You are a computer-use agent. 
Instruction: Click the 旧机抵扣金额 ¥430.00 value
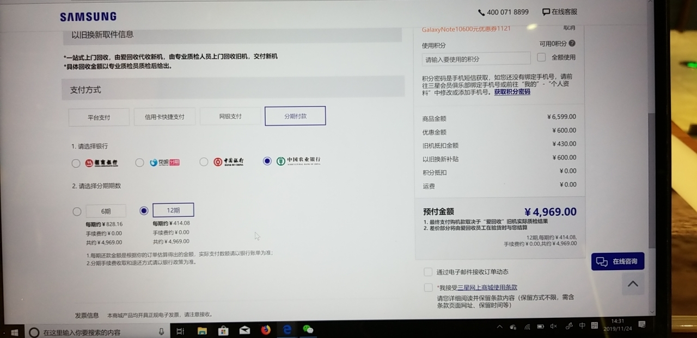point(564,144)
